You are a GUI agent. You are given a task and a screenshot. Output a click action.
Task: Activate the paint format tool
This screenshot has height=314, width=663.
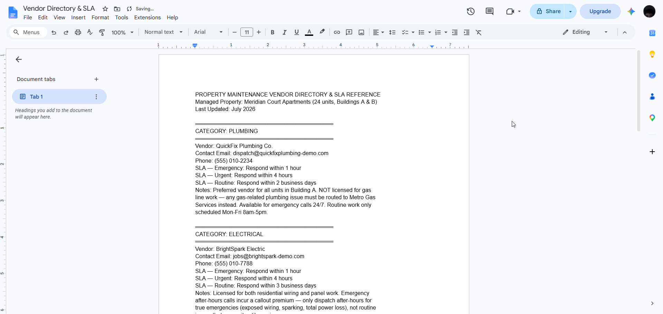pos(102,32)
